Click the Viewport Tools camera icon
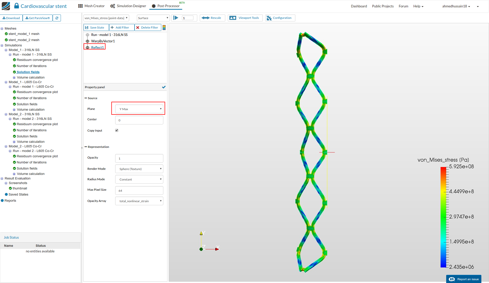Image resolution: width=489 pixels, height=283 pixels. 233,18
